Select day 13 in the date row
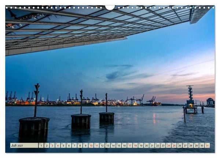The height and width of the screenshot is (158, 220). pos(107,145)
